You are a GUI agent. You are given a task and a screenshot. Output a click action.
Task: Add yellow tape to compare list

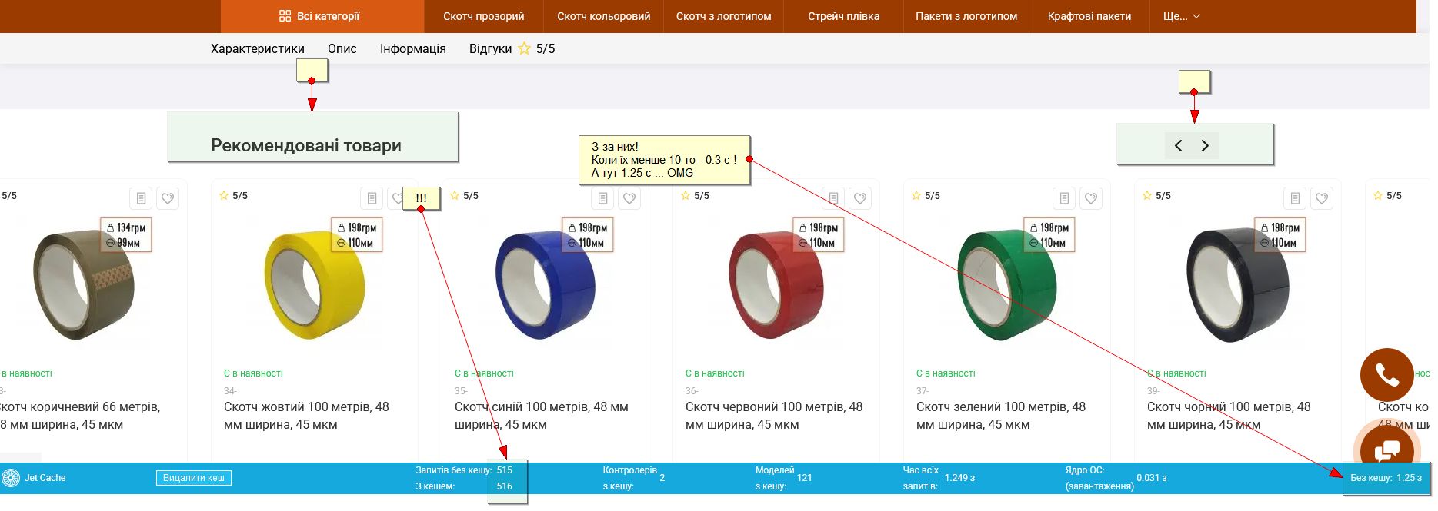click(x=372, y=198)
